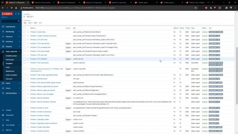Check the box for Number of cores
This screenshot has height=134, width=238.
(x=25, y=108)
